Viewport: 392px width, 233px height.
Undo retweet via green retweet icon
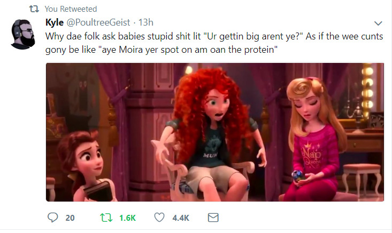click(106, 218)
